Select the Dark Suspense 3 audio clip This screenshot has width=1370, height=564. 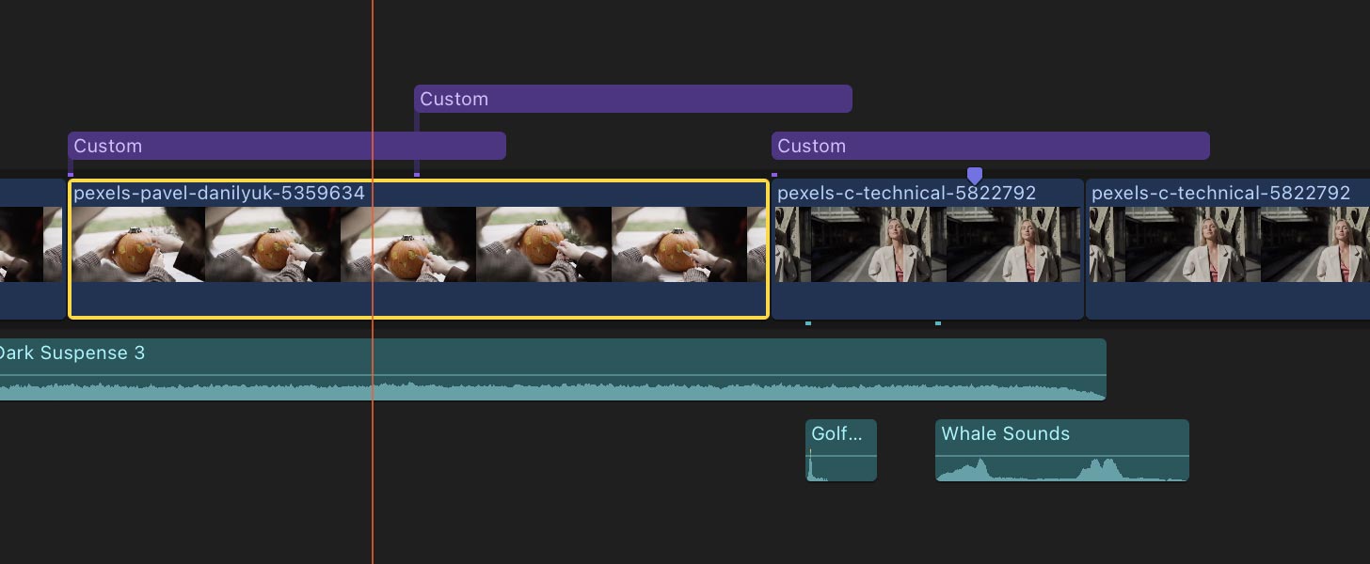coord(552,369)
